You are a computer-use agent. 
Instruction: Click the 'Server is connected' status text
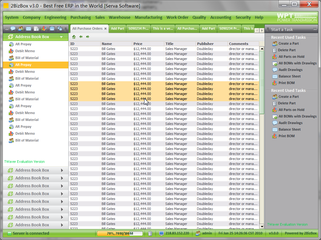[31, 233]
